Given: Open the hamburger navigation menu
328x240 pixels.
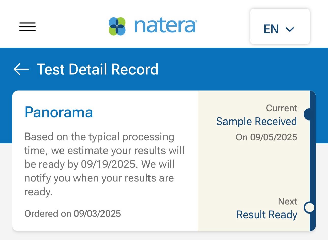Looking at the screenshot, I should point(27,26).
